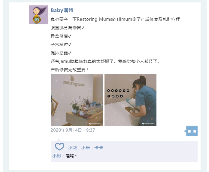Click the 腹直肌分离修复 checkmark line
The image size is (209, 172).
[x=68, y=28]
